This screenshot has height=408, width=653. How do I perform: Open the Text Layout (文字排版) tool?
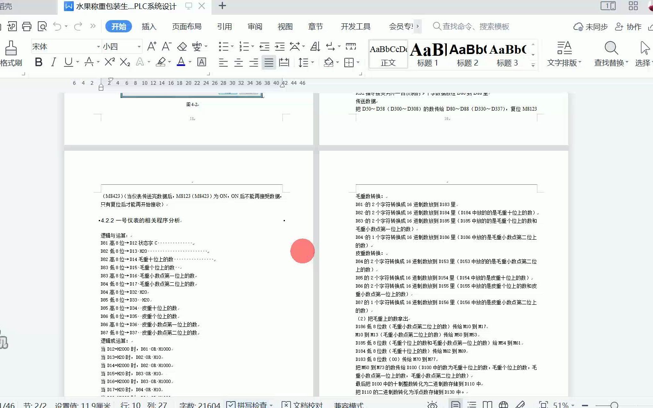[x=564, y=54]
